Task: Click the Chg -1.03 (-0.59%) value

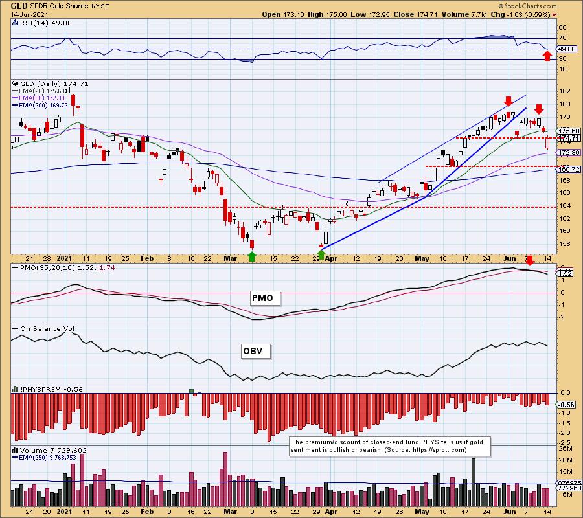Action: 520,14
